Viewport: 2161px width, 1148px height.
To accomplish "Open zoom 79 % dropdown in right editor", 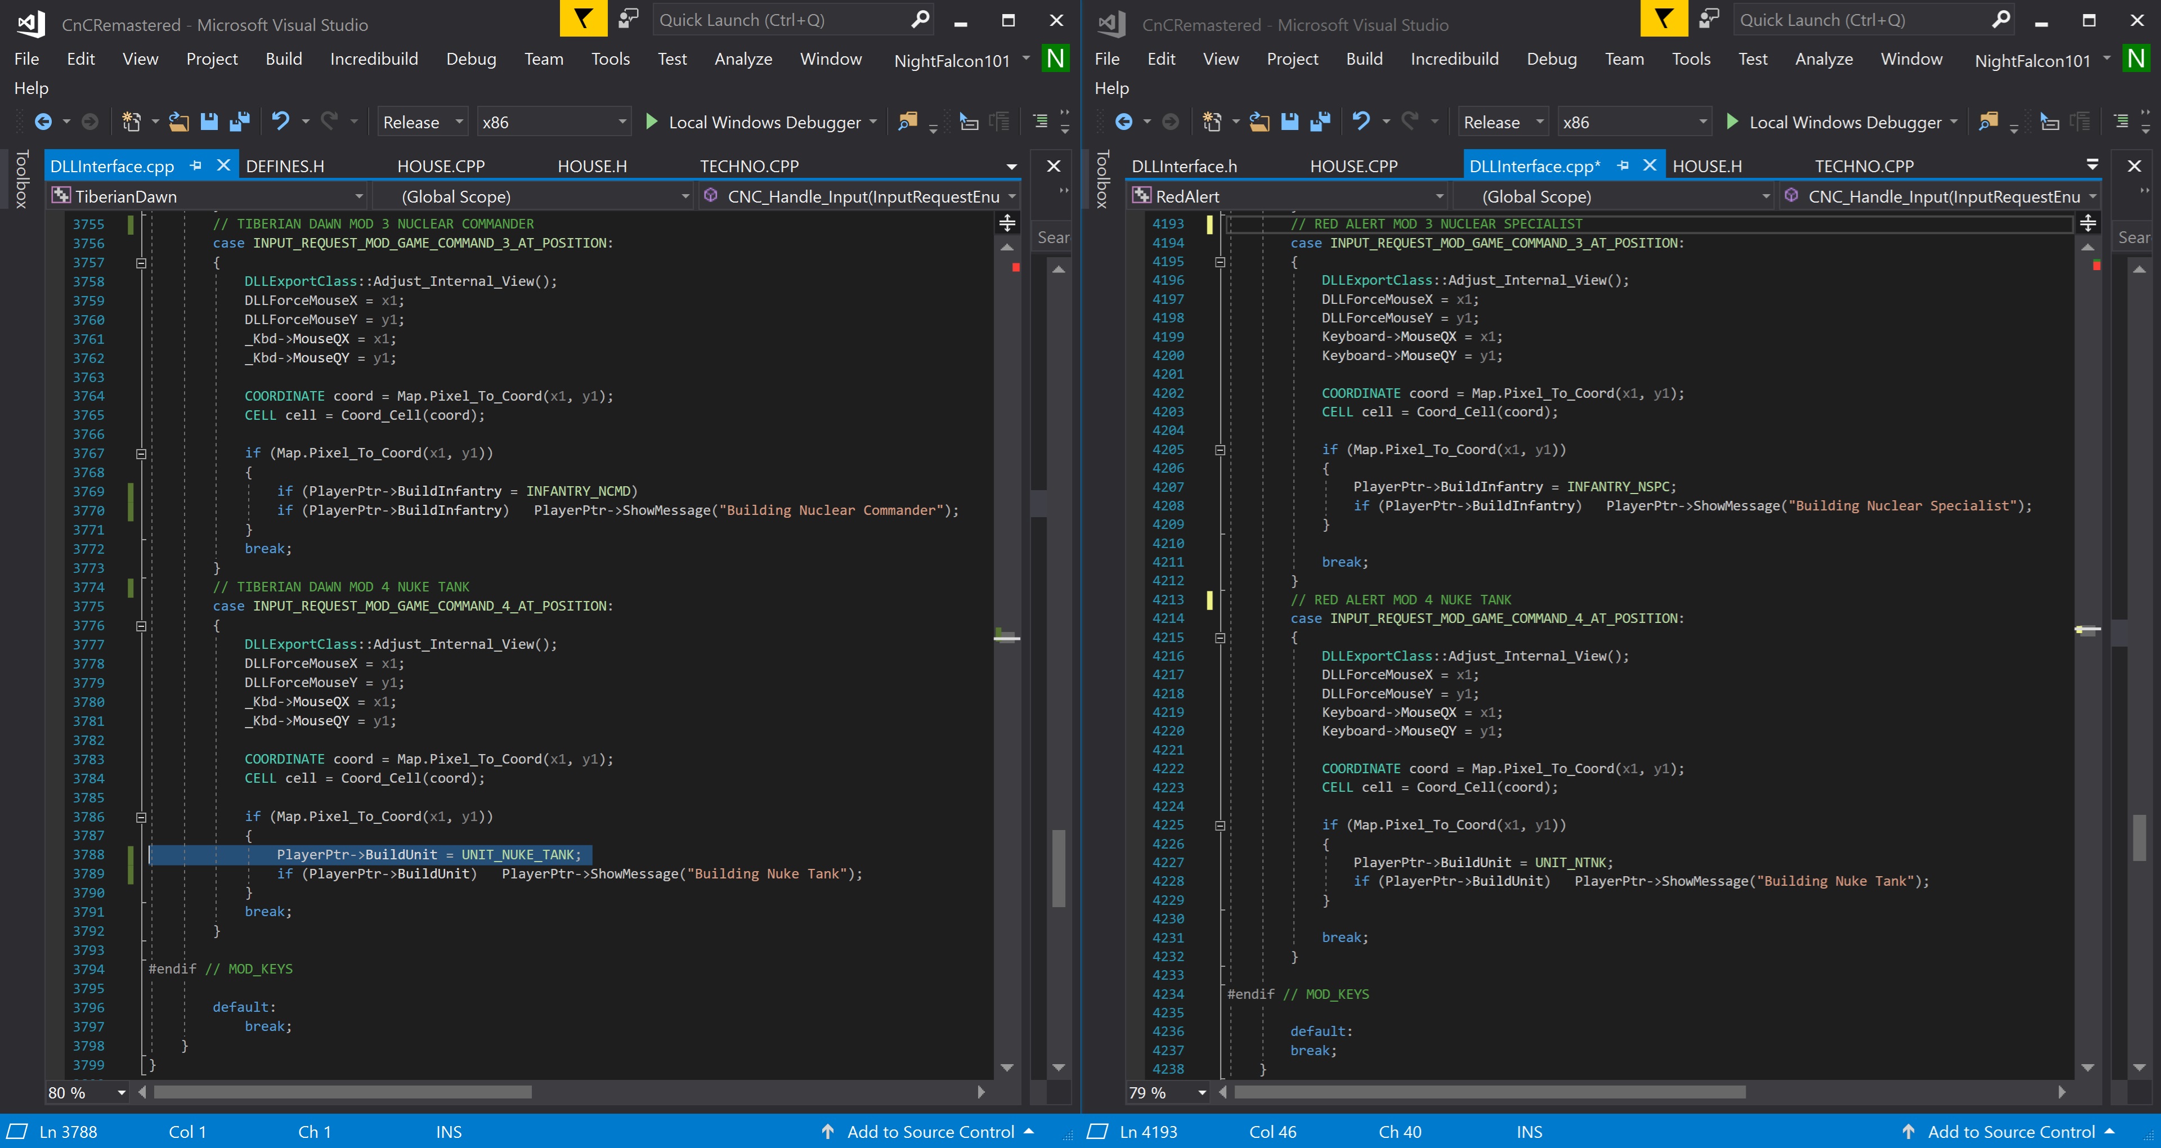I will tap(1202, 1093).
